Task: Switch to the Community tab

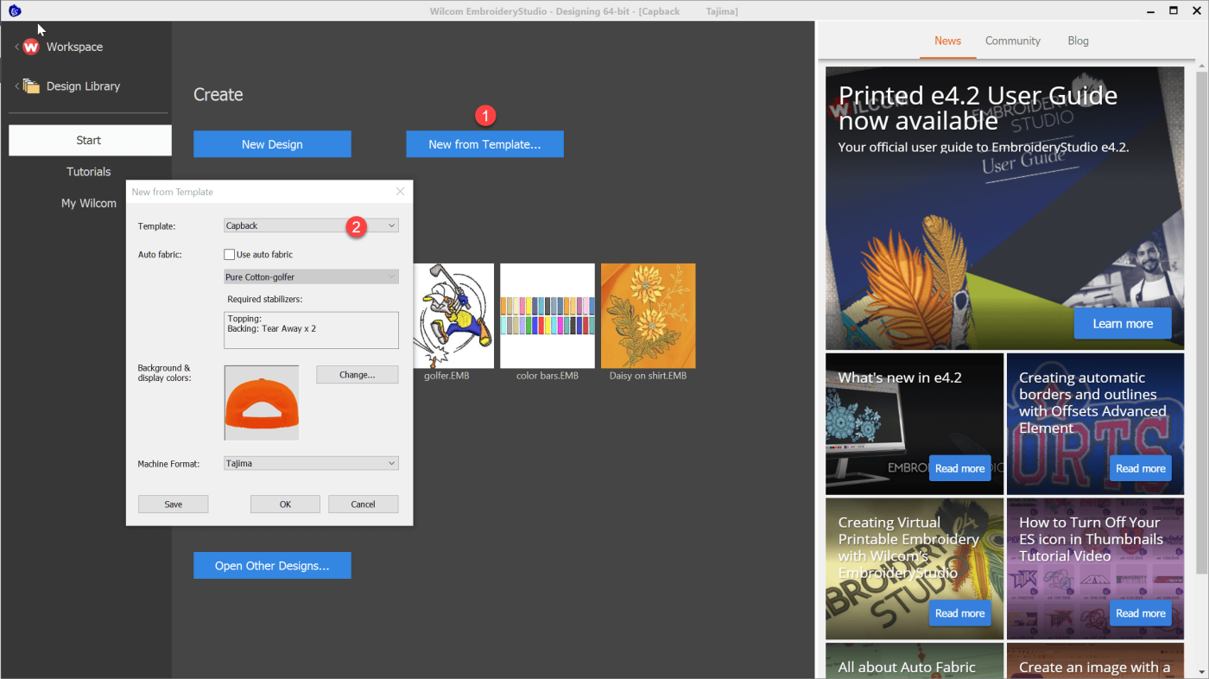Action: point(1012,41)
